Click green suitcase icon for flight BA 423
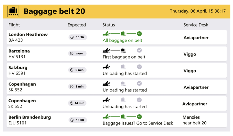Screen dimensions: 233x136 [x=123, y=34]
